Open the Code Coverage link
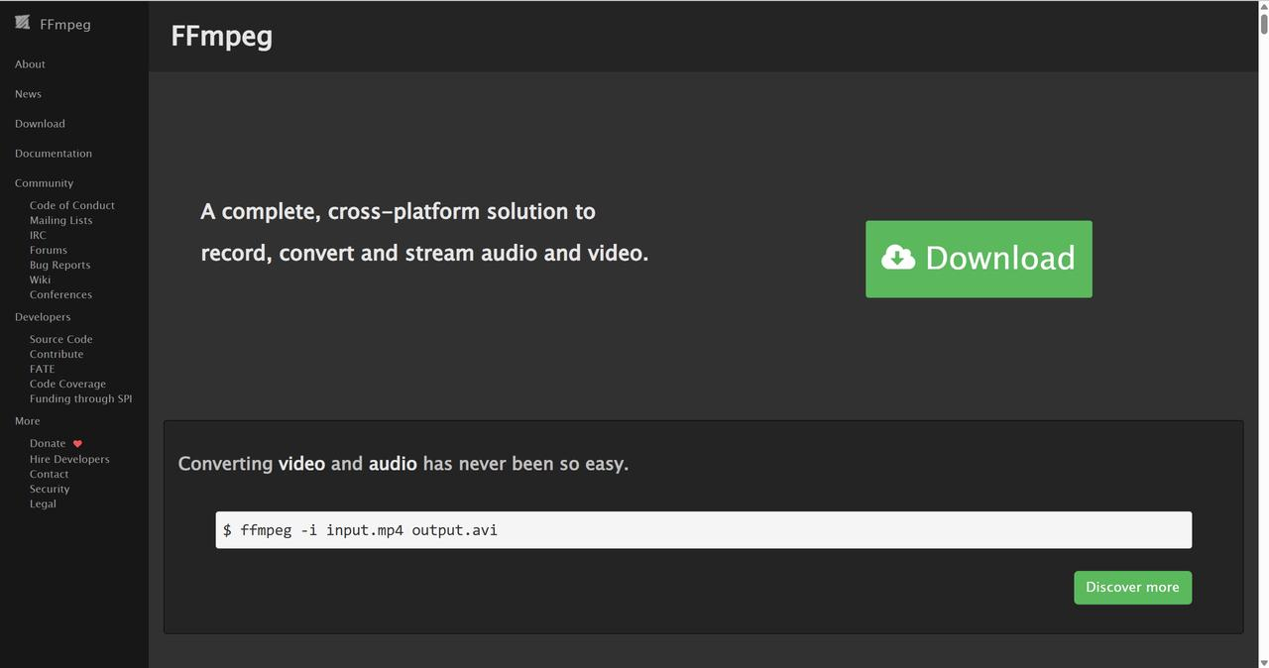The width and height of the screenshot is (1269, 668). (x=67, y=384)
